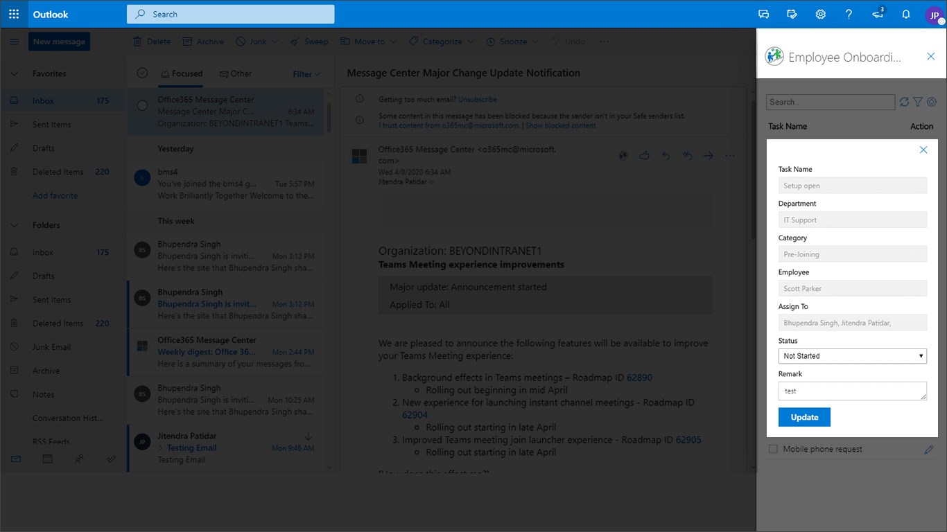
Task: Open the bms4 welcome message
Action: click(x=225, y=184)
